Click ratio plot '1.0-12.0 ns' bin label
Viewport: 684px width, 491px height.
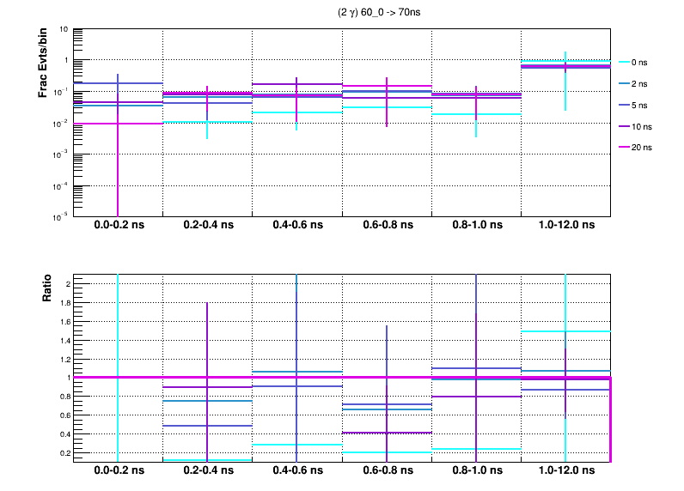pyautogui.click(x=565, y=472)
